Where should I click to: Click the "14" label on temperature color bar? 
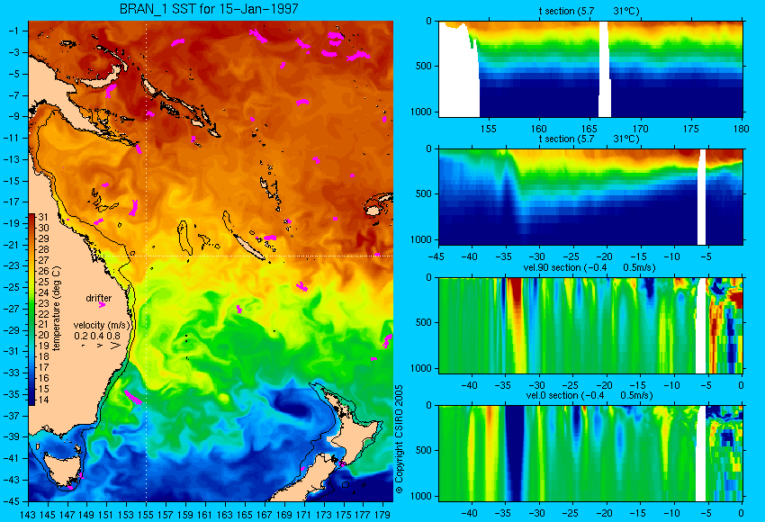tap(43, 400)
